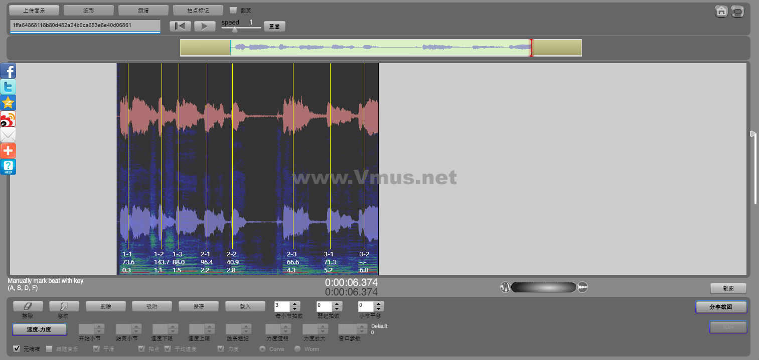Switch to the 频谱 spectrum view
The image size is (759, 360).
(143, 10)
